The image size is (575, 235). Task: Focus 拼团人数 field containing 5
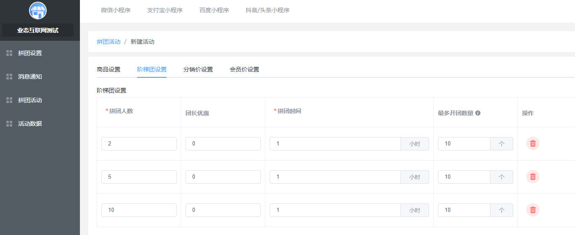pyautogui.click(x=139, y=177)
